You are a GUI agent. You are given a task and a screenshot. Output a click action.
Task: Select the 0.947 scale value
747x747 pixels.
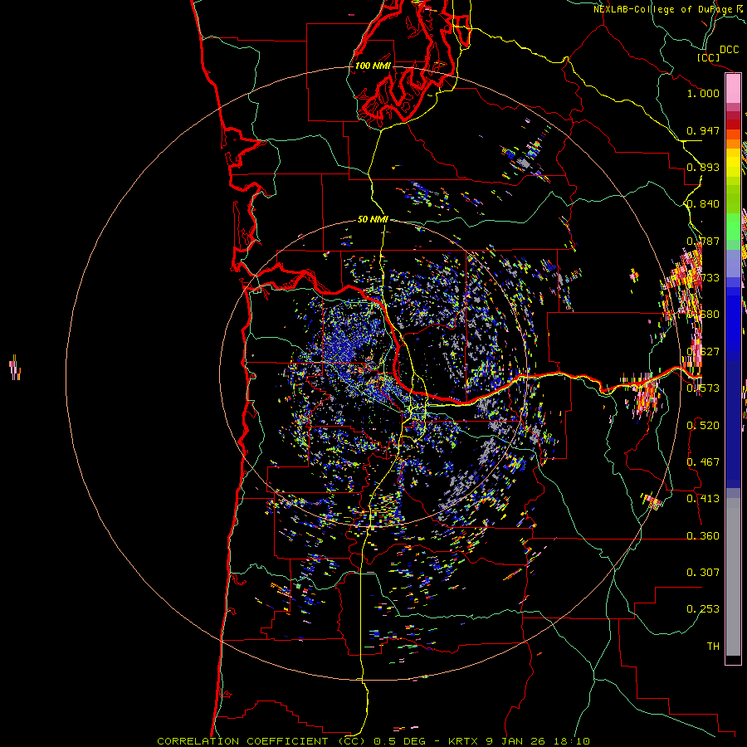[703, 130]
